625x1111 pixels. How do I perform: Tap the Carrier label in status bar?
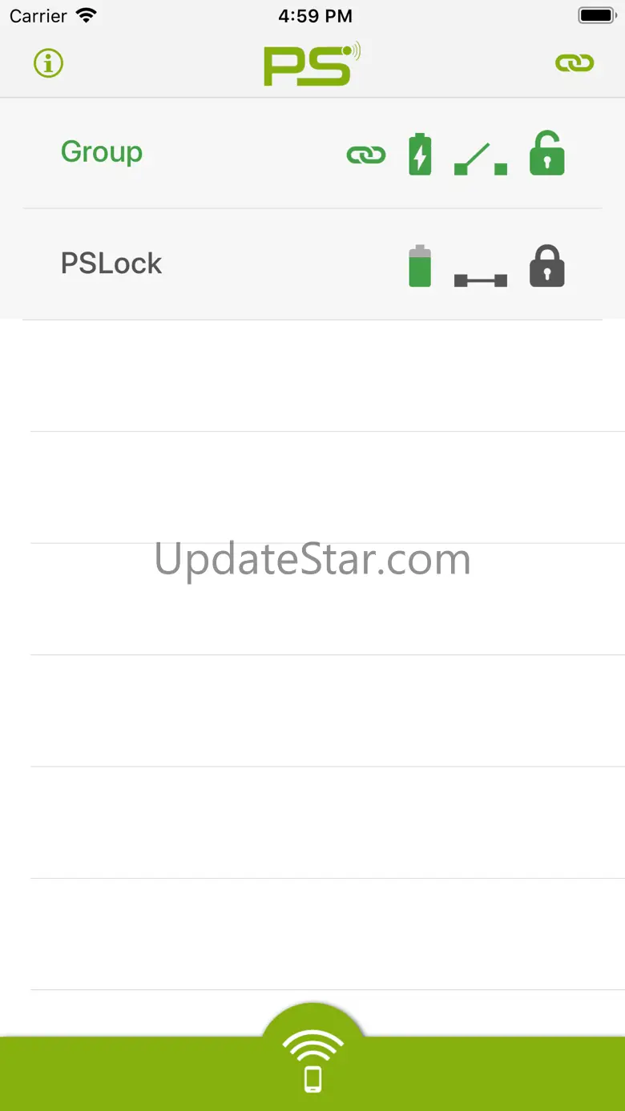[38, 16]
